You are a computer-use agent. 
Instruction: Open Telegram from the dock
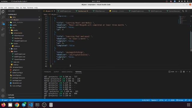point(24,105)
